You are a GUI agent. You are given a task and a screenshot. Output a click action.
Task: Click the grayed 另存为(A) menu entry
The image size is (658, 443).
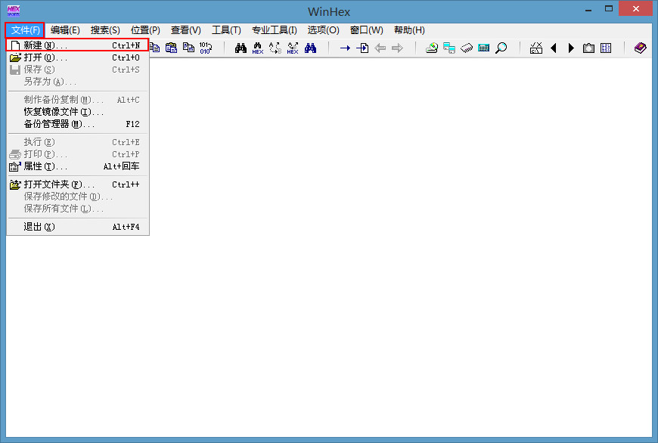point(78,82)
